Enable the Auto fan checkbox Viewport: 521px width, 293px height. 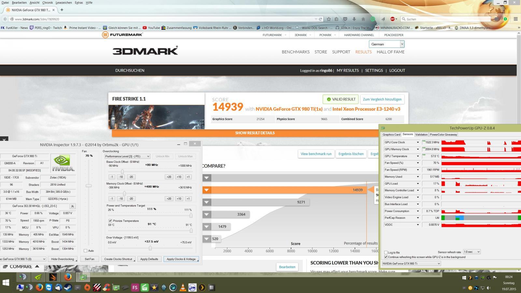pyautogui.click(x=86, y=251)
